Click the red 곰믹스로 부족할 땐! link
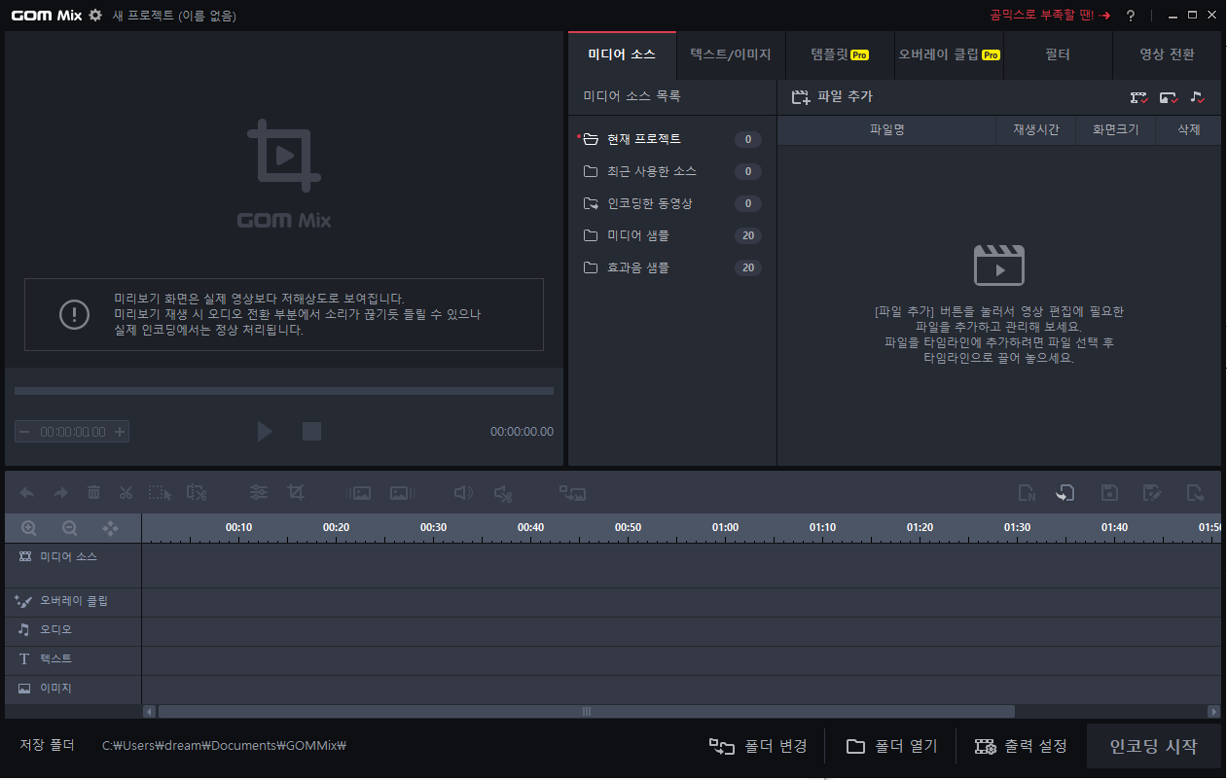 [1050, 16]
